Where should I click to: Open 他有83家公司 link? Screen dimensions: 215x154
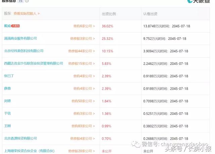[x=83, y=126]
